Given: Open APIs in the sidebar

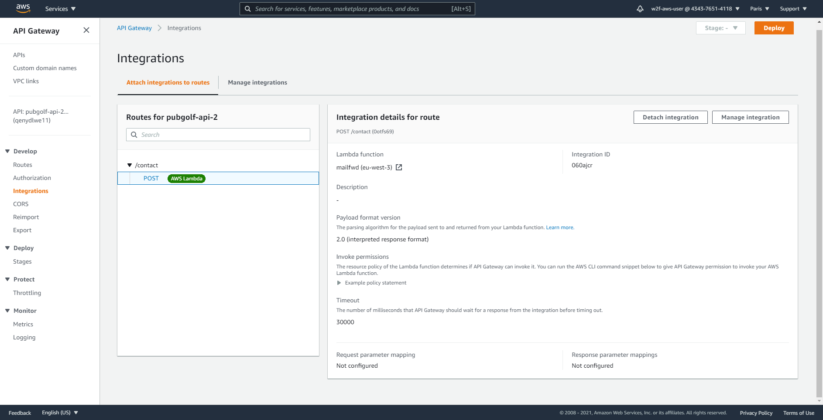Looking at the screenshot, I should click(x=19, y=55).
